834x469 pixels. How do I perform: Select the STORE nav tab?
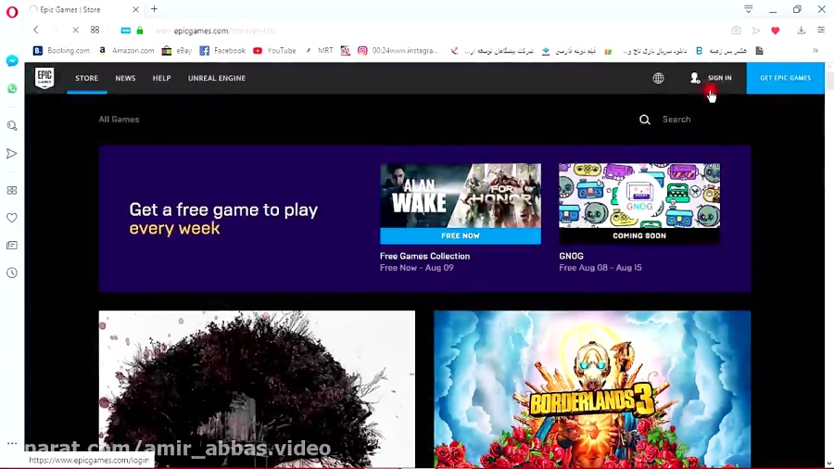tap(87, 78)
